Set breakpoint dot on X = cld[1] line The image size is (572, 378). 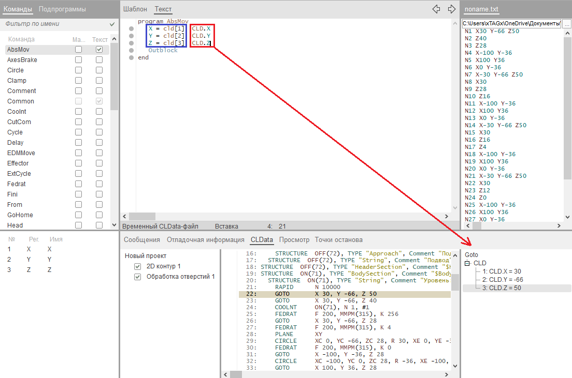(x=132, y=29)
